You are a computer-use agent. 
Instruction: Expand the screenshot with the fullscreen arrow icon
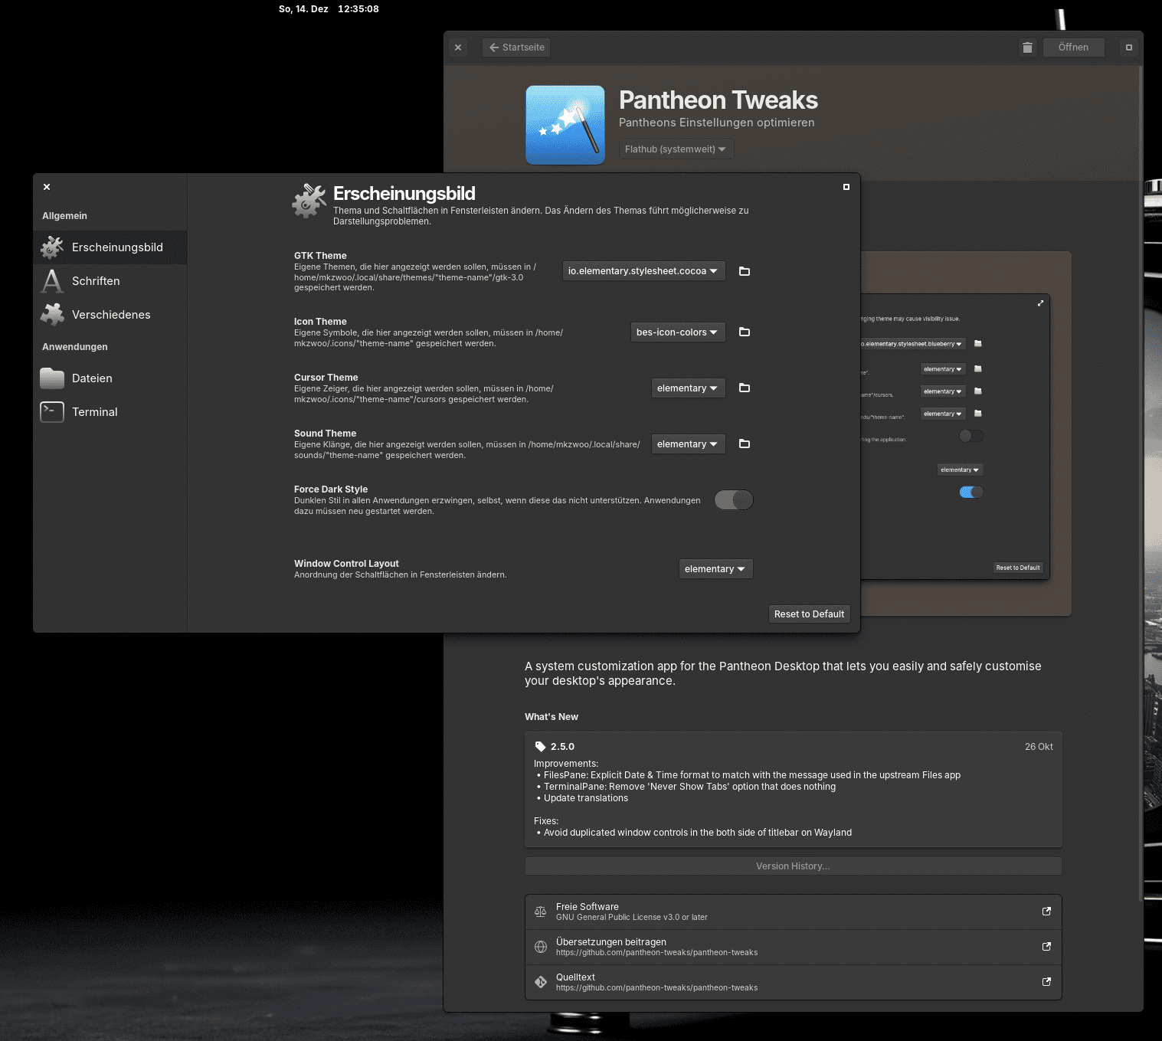click(x=1040, y=303)
